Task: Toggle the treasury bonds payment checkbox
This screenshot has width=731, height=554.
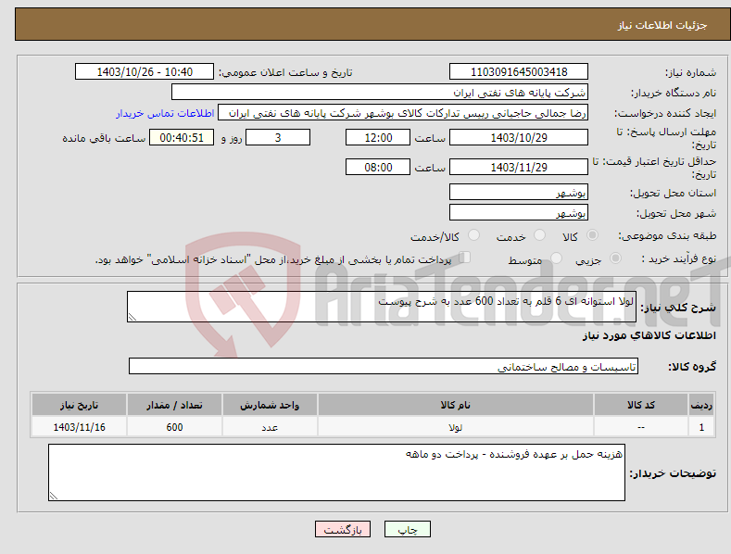Action: [464, 258]
